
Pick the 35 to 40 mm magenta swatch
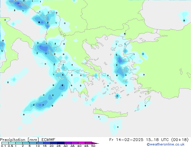click(75, 143)
